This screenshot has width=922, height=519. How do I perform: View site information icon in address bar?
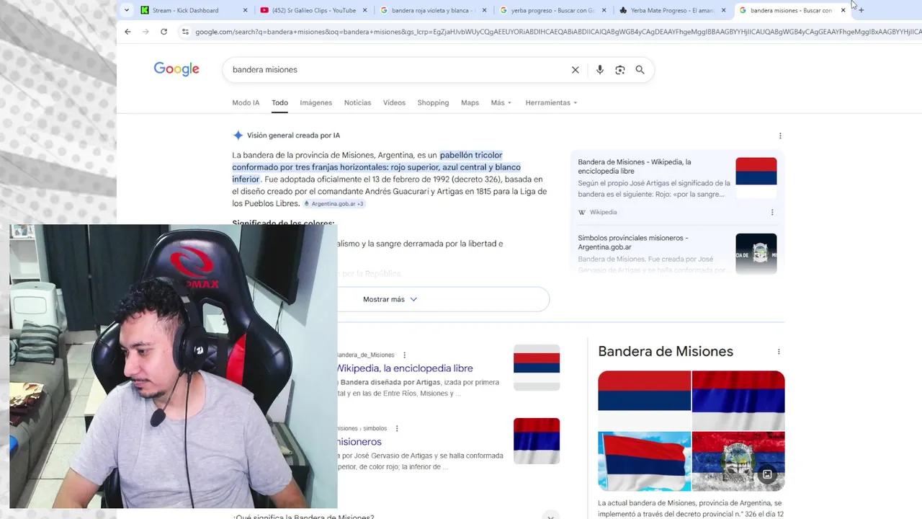pyautogui.click(x=185, y=32)
